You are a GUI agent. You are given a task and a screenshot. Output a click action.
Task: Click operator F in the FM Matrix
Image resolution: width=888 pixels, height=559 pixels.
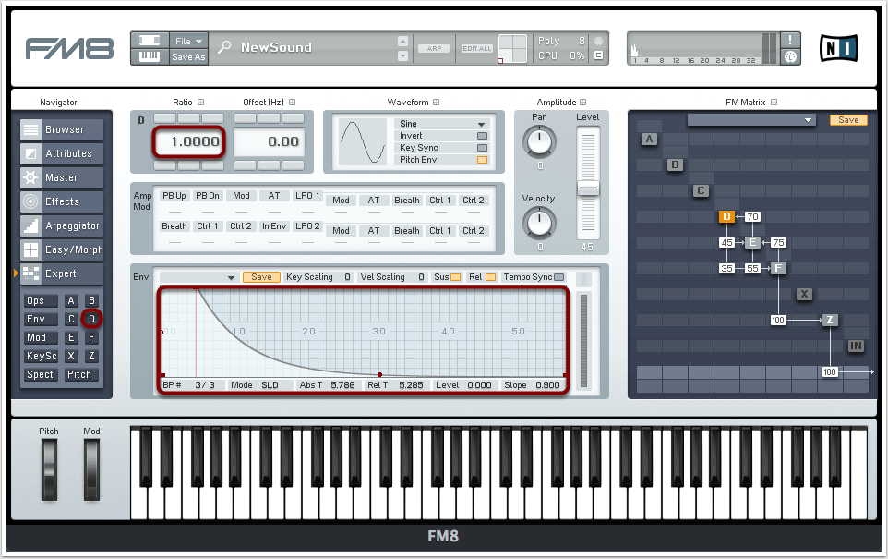point(778,269)
